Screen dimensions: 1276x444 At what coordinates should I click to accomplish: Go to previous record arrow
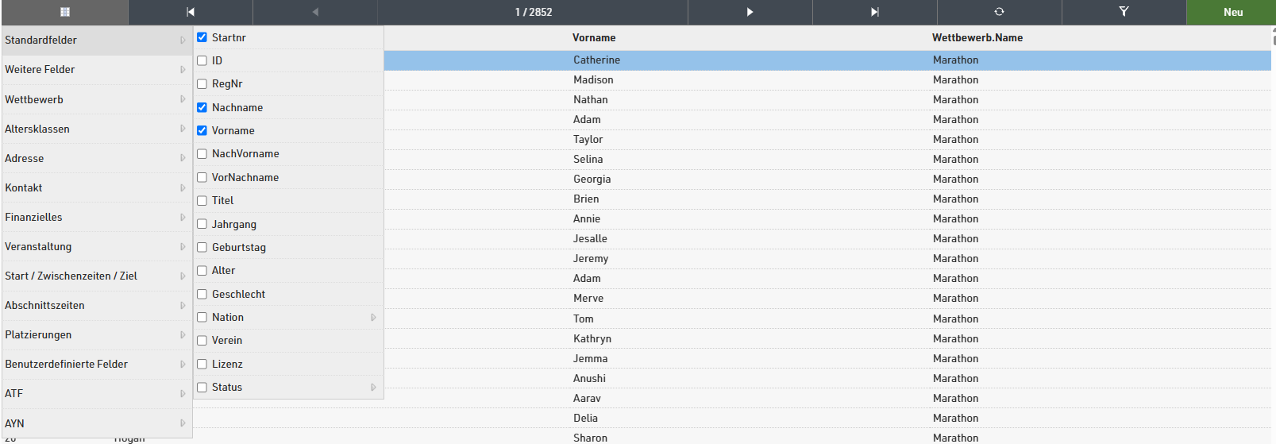coord(315,12)
